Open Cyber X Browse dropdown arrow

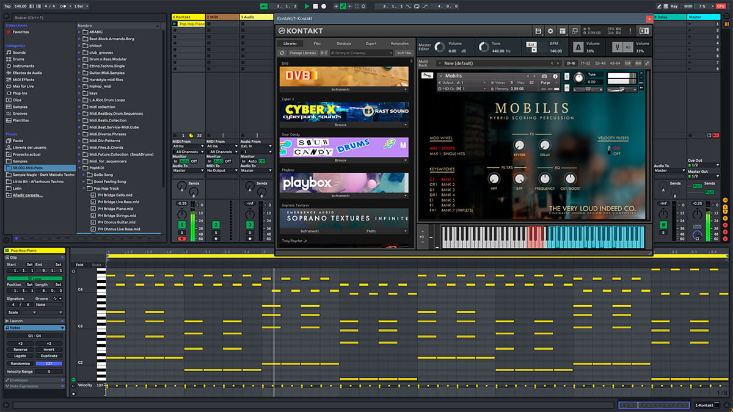406,125
